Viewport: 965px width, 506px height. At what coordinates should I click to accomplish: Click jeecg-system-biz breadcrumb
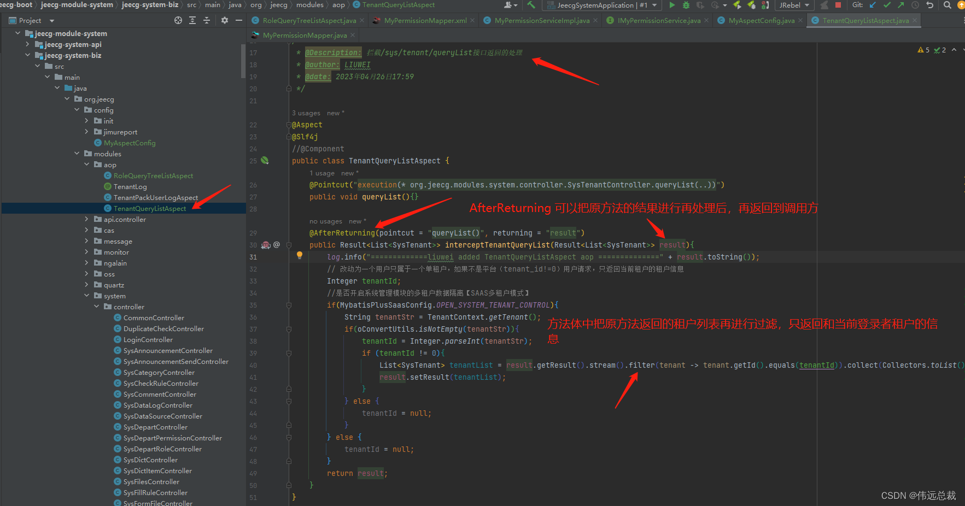click(x=150, y=5)
